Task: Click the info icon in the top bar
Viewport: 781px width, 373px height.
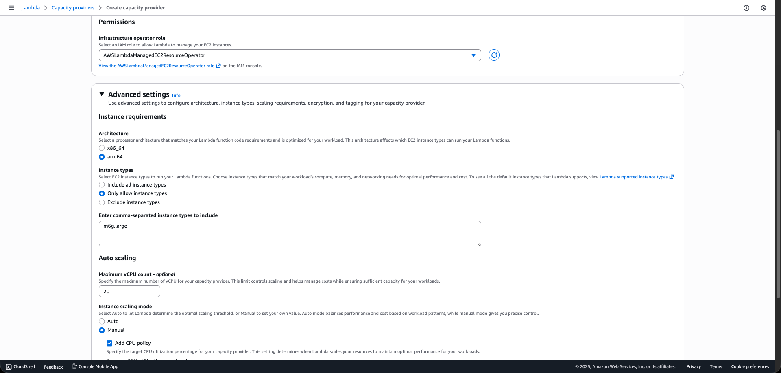Action: 746,8
